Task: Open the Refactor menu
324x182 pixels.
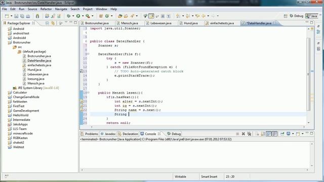Action: click(x=46, y=9)
